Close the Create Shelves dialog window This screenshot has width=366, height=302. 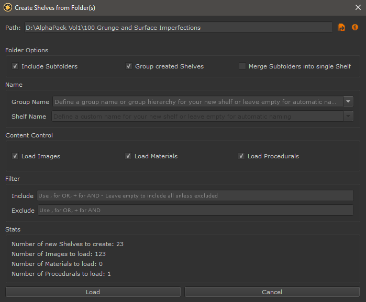(x=358, y=8)
